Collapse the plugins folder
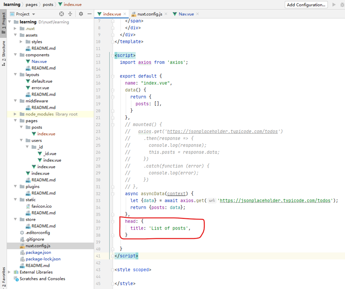This screenshot has height=289, width=345. pyautogui.click(x=15, y=186)
